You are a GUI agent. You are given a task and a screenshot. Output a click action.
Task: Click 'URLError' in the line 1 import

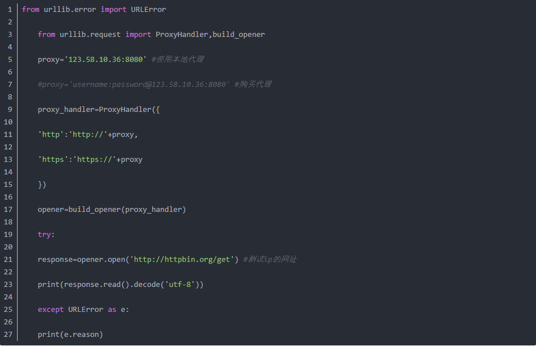148,10
